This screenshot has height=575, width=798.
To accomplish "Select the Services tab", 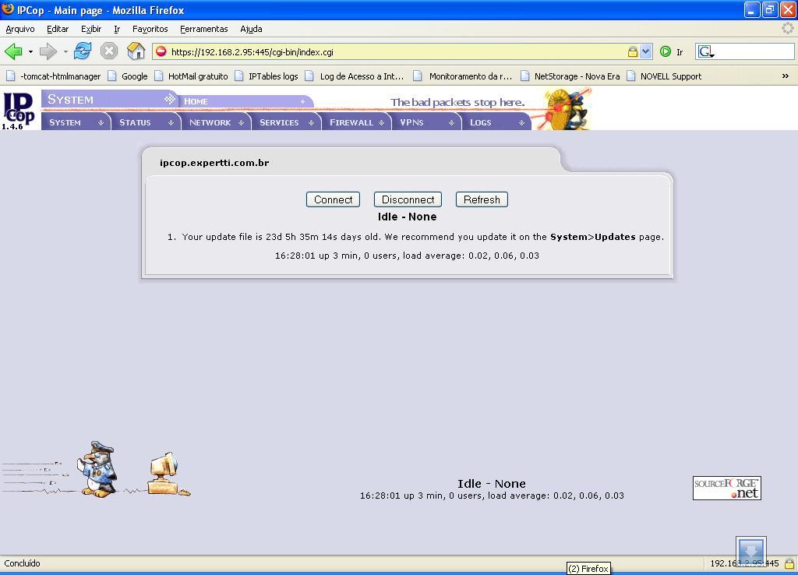I will 279,122.
